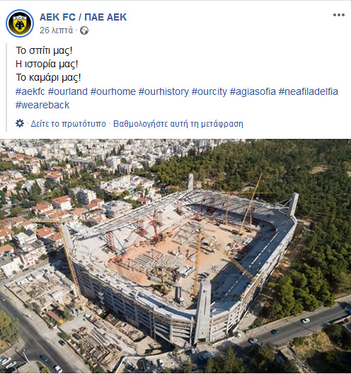This screenshot has width=351, height=374.
Task: Click the translation settings gear icon
Action: click(x=20, y=123)
